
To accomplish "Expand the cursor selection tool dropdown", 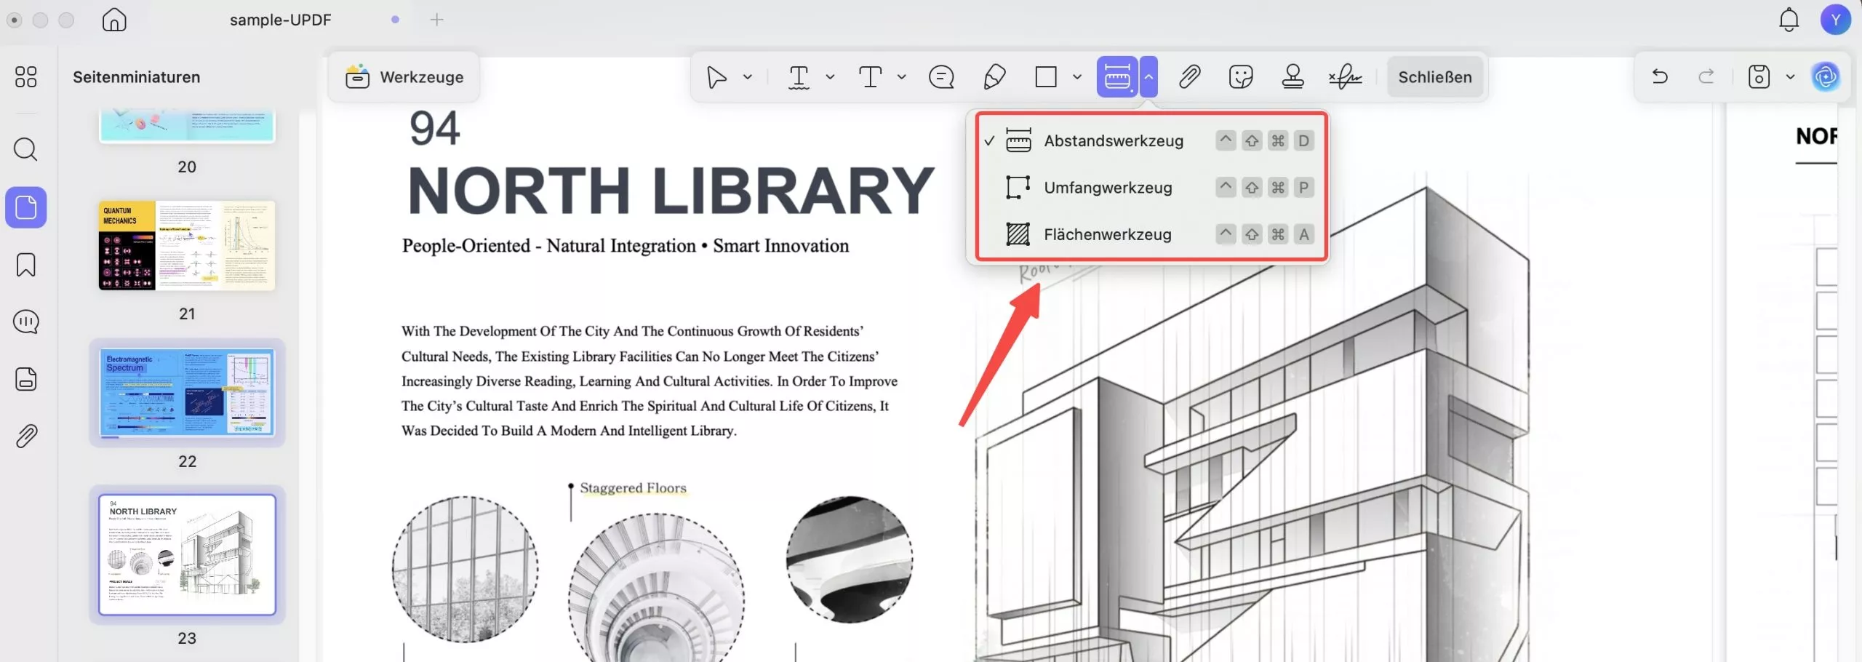I will coord(747,76).
